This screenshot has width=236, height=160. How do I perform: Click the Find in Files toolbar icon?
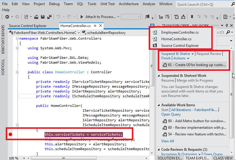[147, 17]
